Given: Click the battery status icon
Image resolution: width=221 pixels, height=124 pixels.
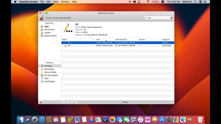Looking at the screenshot, I should tap(157, 2).
